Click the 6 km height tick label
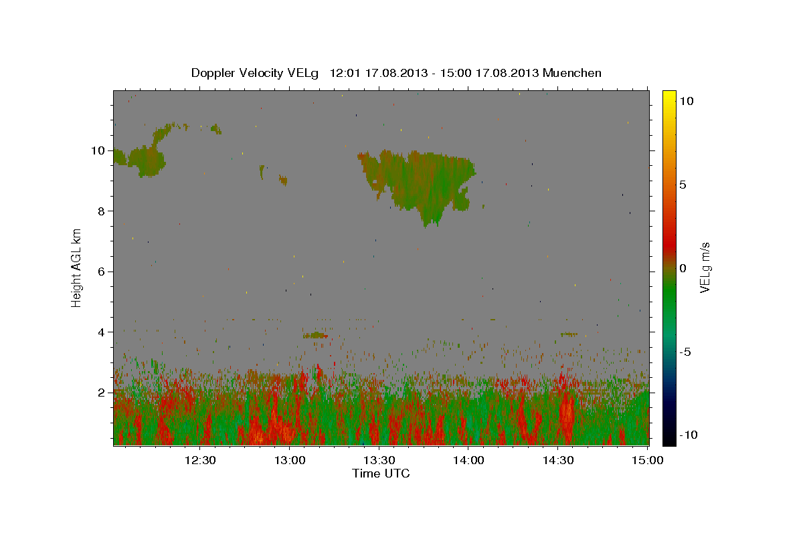 coord(102,272)
